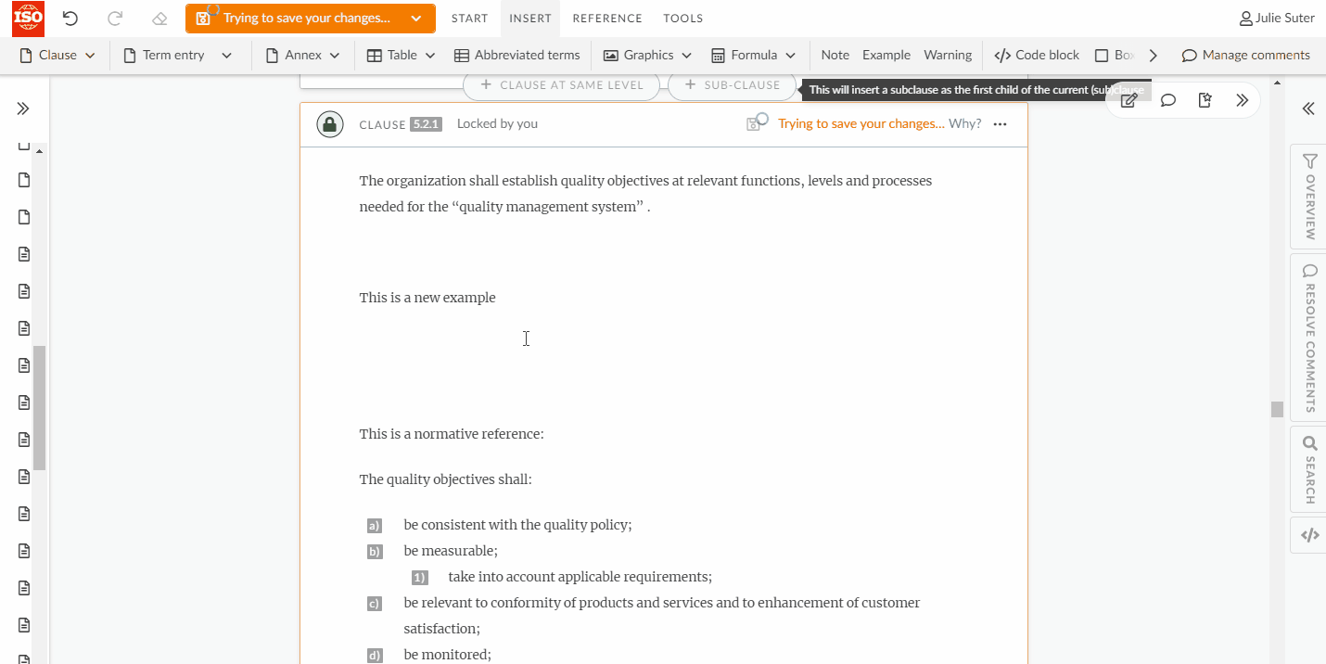
Task: Click the list marker 'b)'
Action: click(375, 552)
